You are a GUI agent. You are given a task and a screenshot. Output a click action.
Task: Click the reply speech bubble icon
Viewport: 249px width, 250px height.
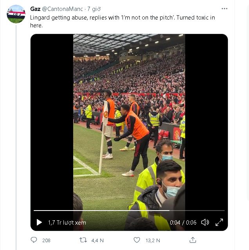34,240
